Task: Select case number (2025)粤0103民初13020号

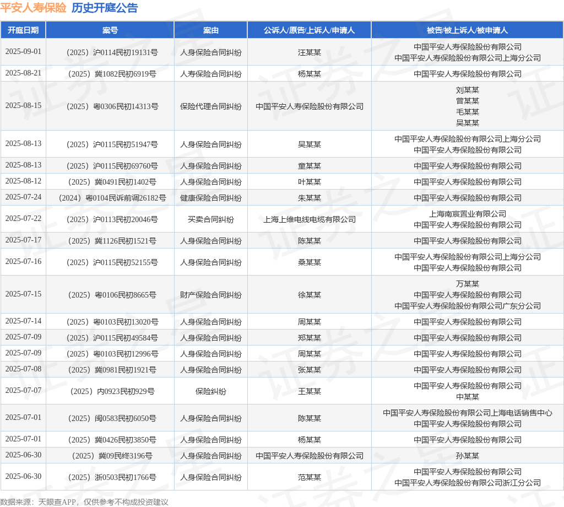Action: pyautogui.click(x=112, y=322)
